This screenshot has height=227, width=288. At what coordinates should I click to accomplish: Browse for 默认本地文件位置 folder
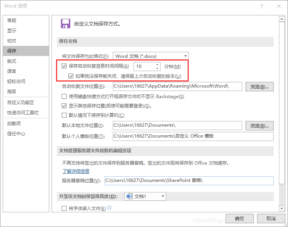click(x=259, y=126)
